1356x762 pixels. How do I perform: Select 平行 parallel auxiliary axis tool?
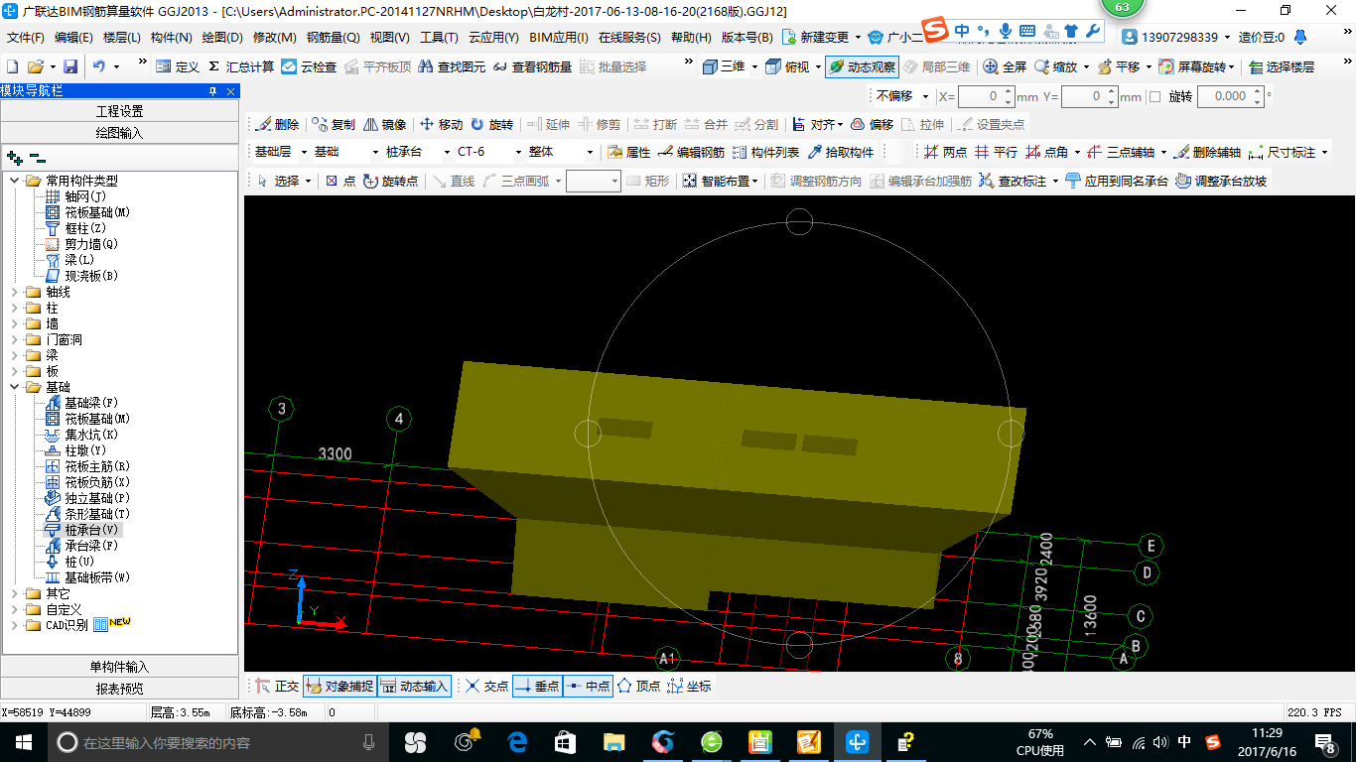point(996,152)
